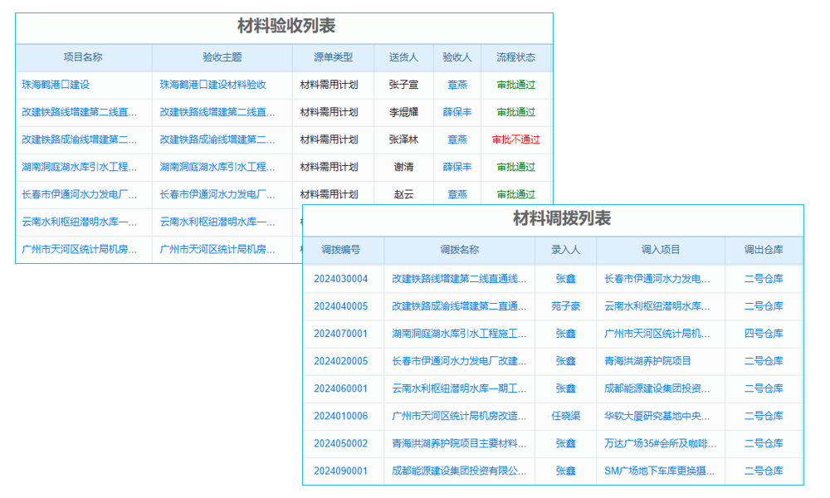Click recorder 任晓渠 on row 2024010006
The height and width of the screenshot is (498, 830).
coord(566,416)
